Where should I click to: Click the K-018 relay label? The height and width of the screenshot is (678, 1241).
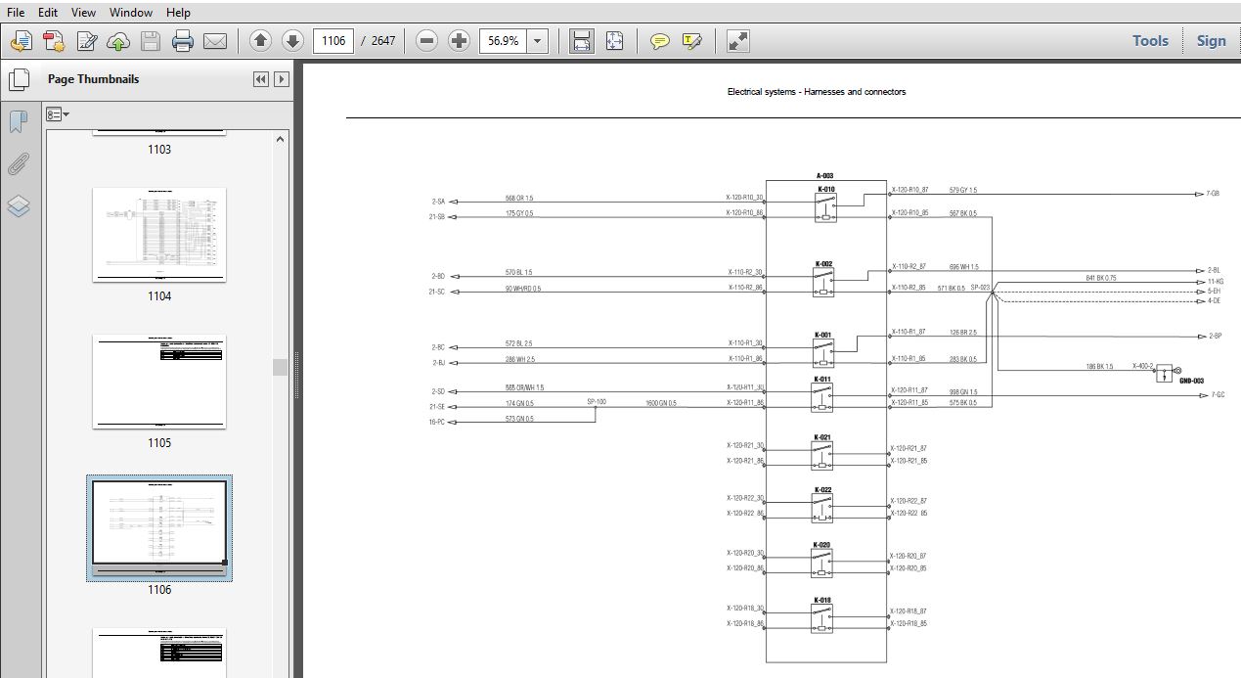point(822,600)
